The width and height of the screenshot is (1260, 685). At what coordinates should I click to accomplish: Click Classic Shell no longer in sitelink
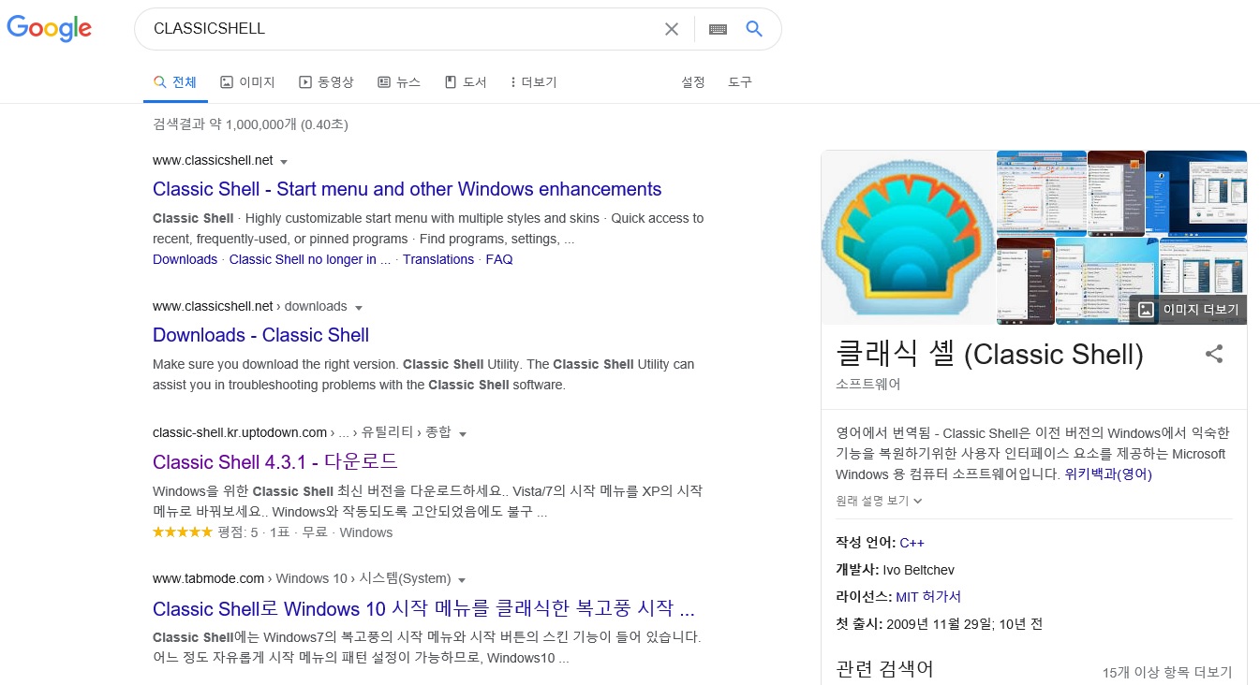pyautogui.click(x=310, y=259)
